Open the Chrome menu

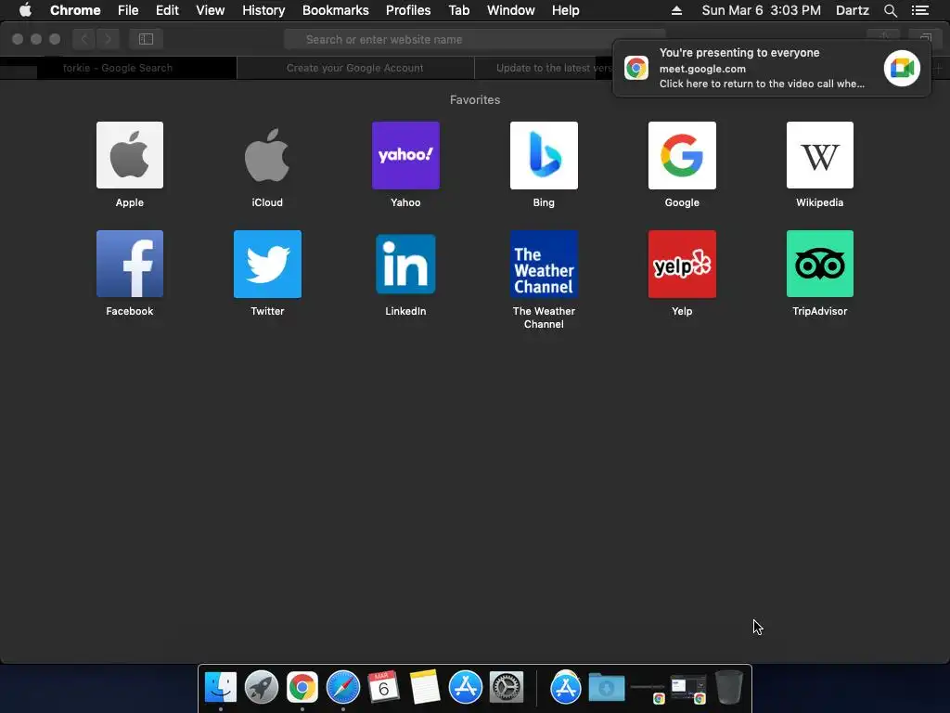coord(75,10)
